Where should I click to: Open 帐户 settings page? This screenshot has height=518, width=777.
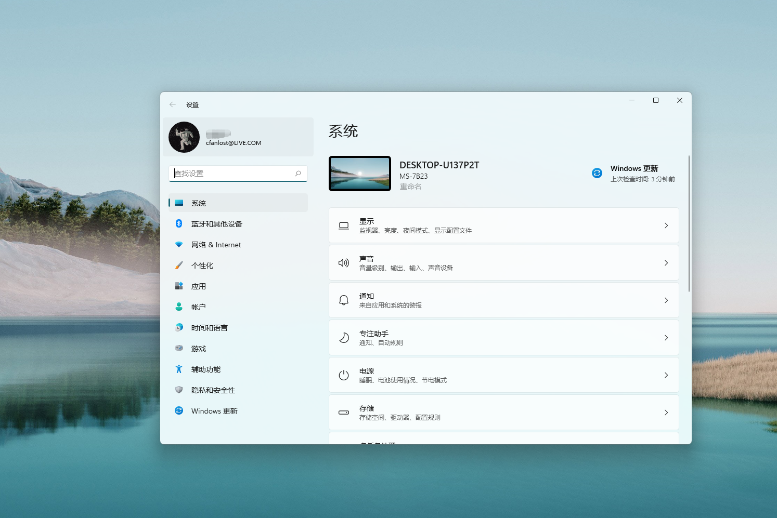(238, 307)
